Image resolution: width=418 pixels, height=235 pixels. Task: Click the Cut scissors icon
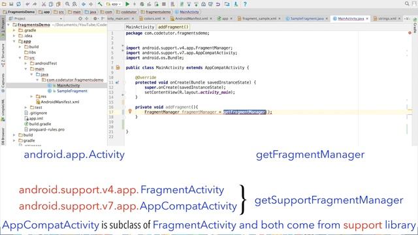pyautogui.click(x=44, y=4)
